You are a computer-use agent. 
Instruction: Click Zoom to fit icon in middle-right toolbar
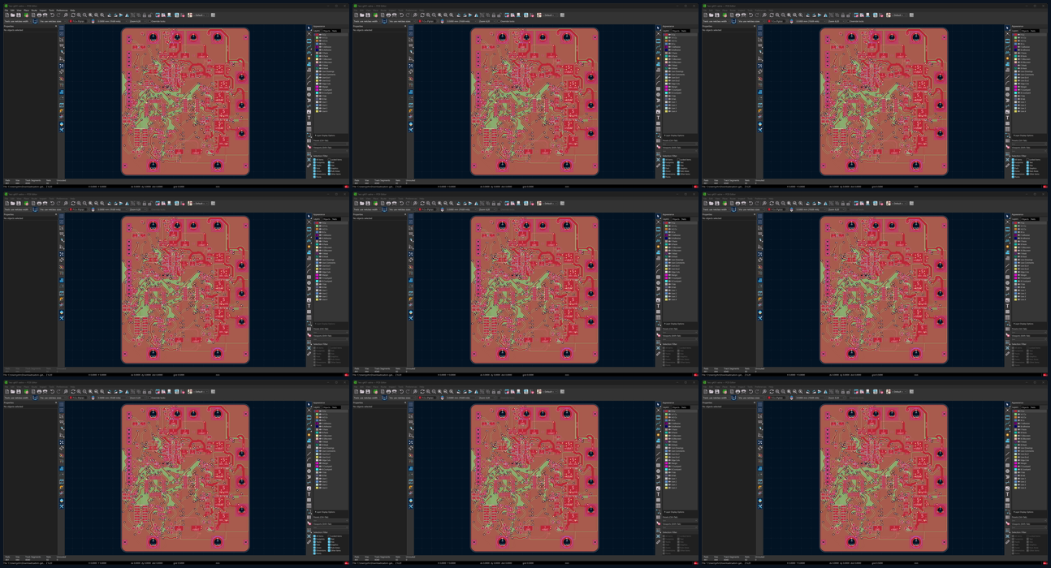tap(789, 204)
